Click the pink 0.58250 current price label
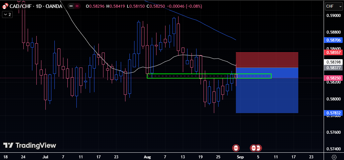The width and height of the screenshot is (344, 160). click(x=333, y=78)
